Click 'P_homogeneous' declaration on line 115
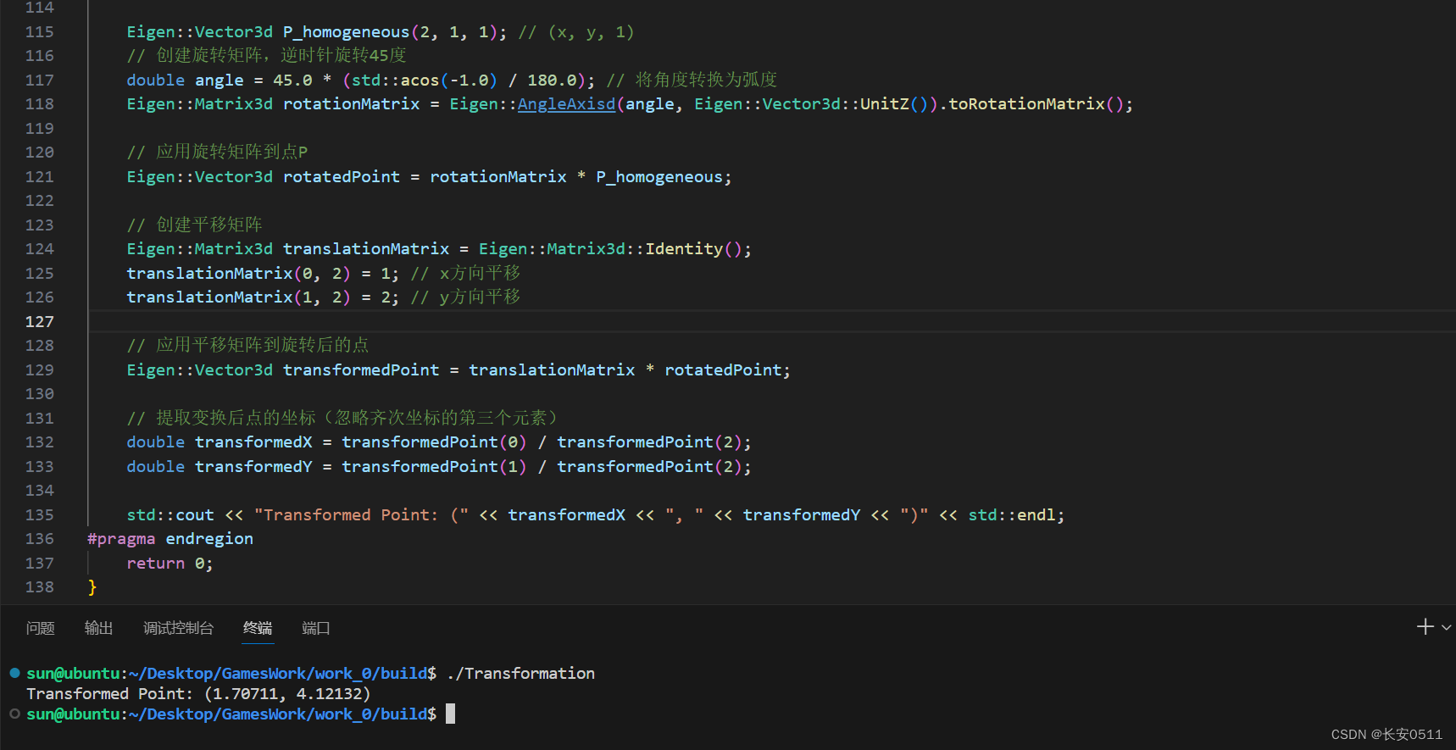 (x=346, y=32)
